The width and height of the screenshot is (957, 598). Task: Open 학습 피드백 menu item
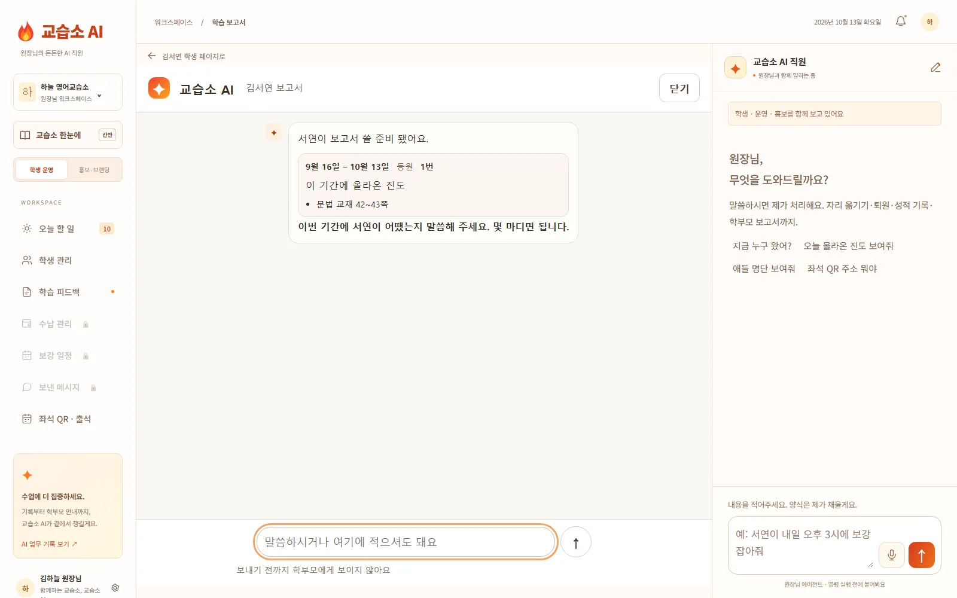click(x=68, y=292)
